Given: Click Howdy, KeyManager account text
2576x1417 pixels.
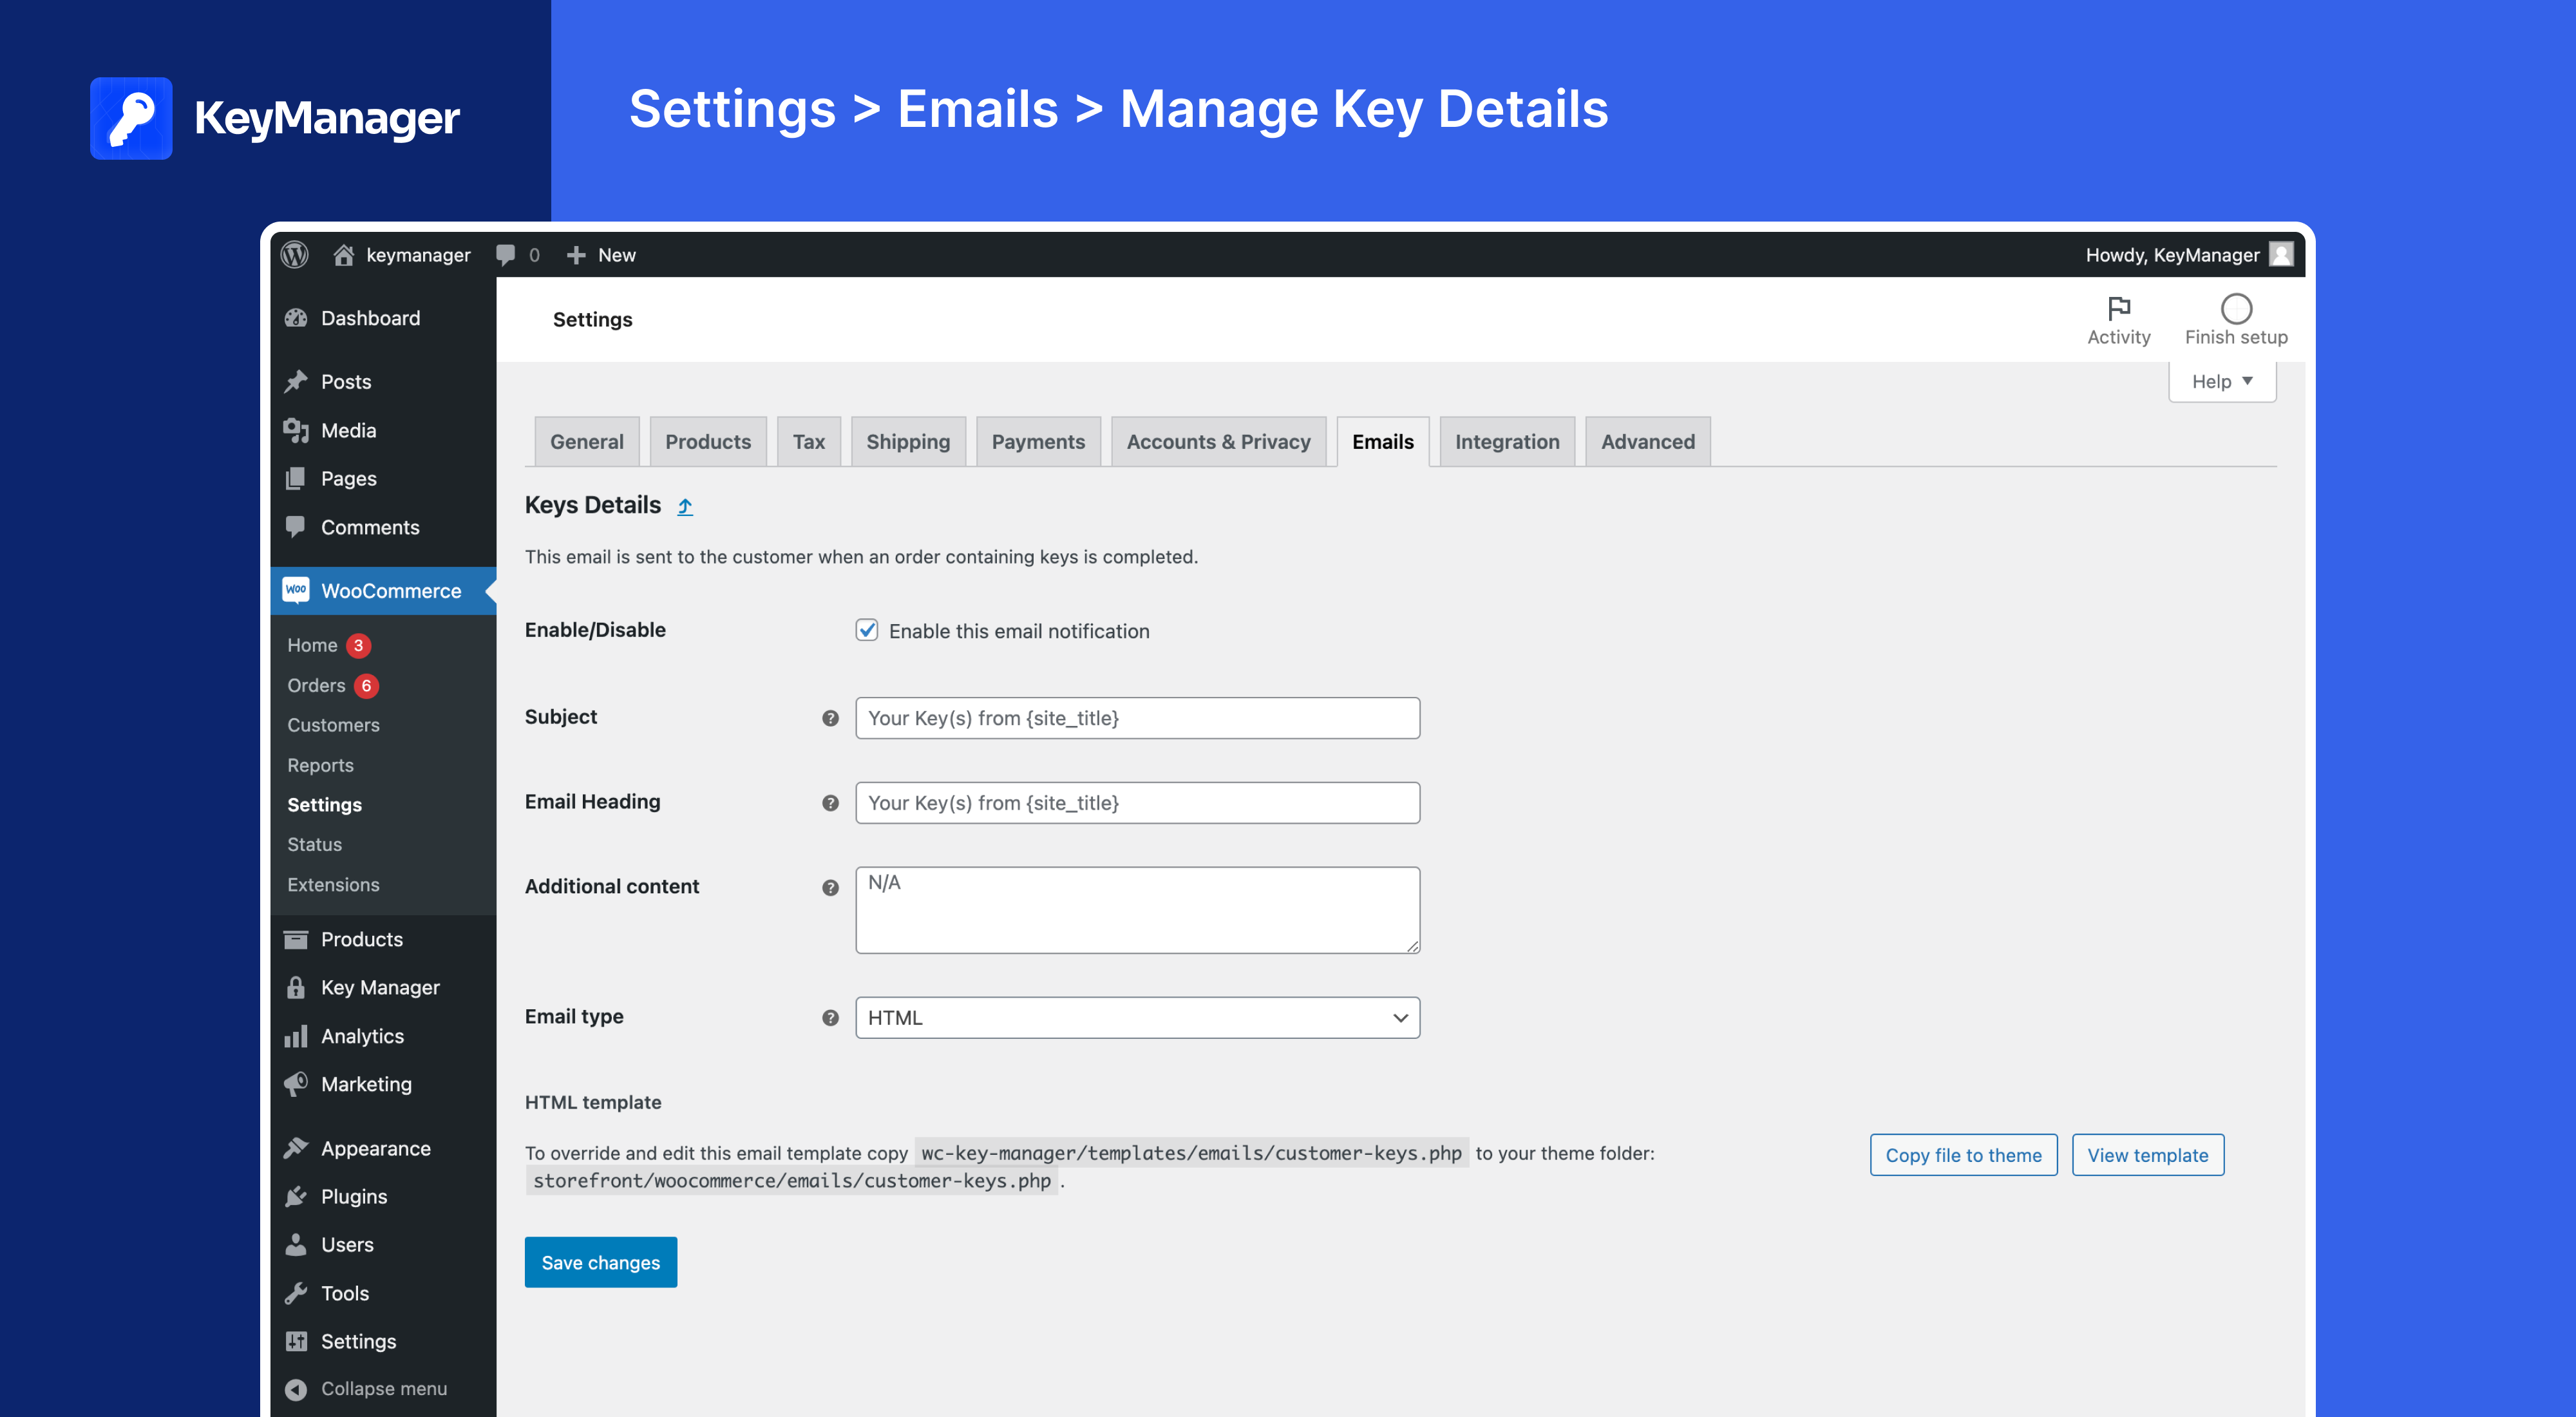Looking at the screenshot, I should pyautogui.click(x=2172, y=255).
